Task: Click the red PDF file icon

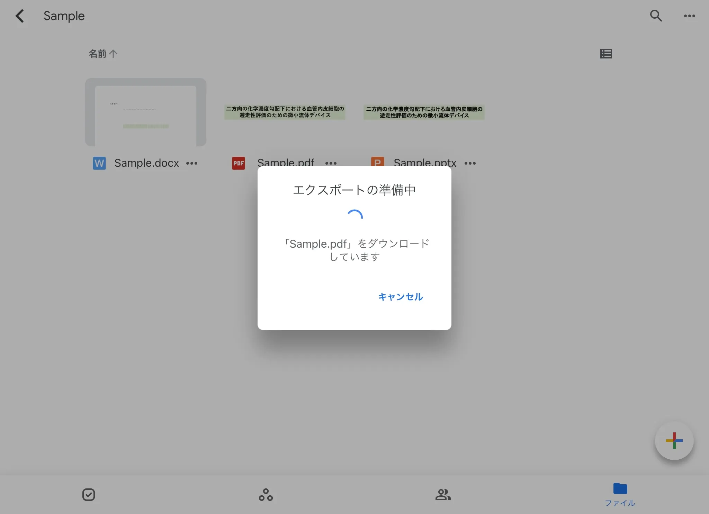Action: click(238, 163)
